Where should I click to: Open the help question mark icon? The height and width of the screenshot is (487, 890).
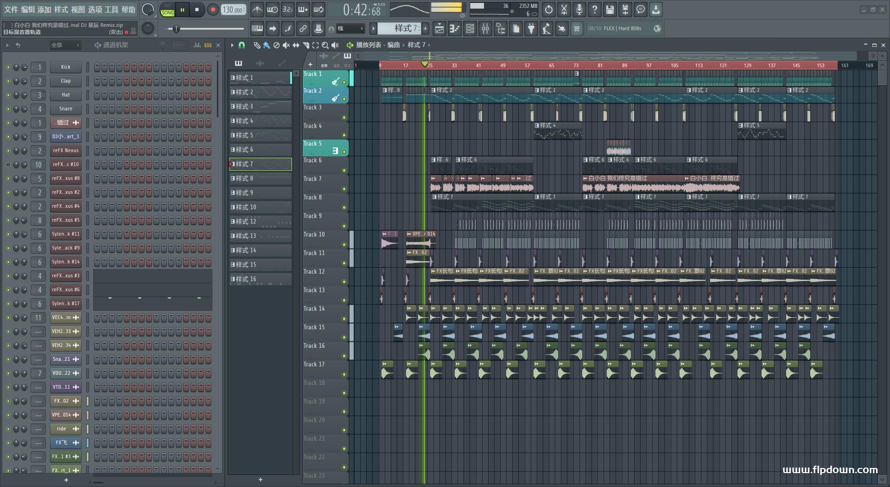(595, 9)
